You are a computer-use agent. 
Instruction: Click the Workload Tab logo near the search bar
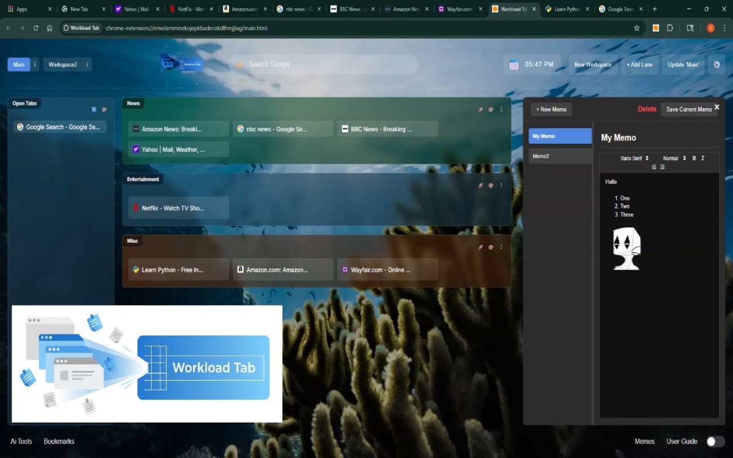181,64
